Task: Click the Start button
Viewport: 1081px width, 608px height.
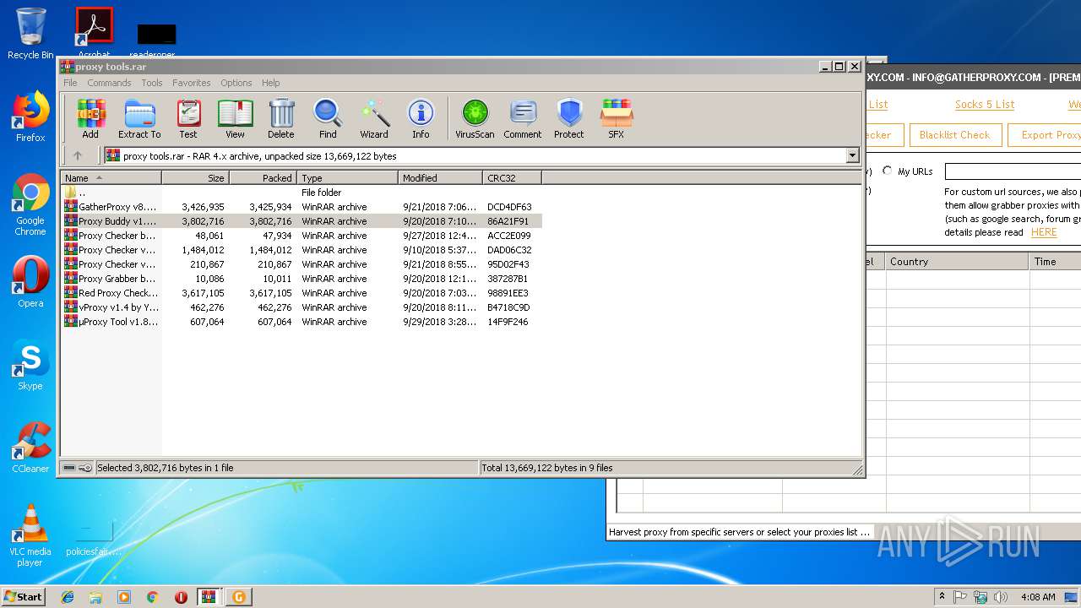Action: pos(23,596)
